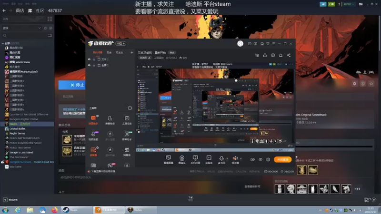This screenshot has height=214, width=381.
Task: Click the microphone icon in live companion
Action: (x=221, y=158)
